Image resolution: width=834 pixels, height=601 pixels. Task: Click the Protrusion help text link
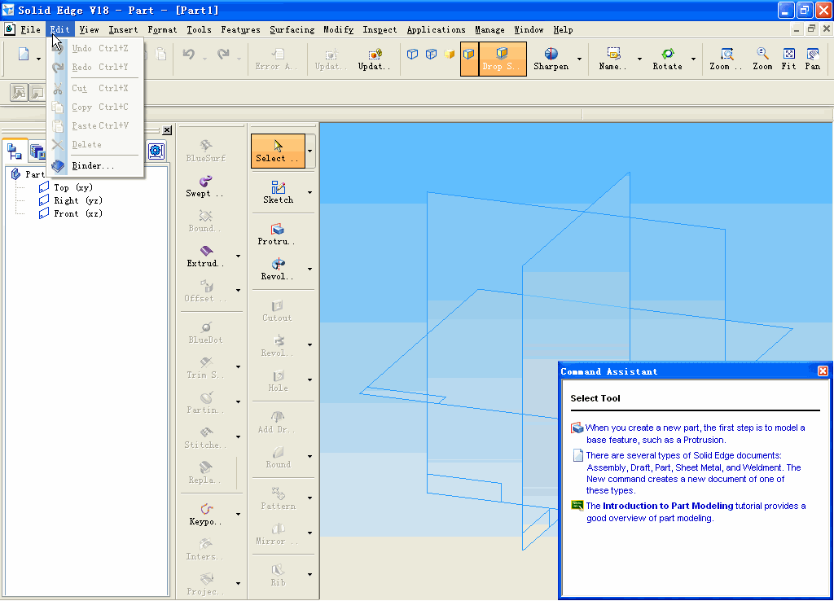[x=696, y=433]
